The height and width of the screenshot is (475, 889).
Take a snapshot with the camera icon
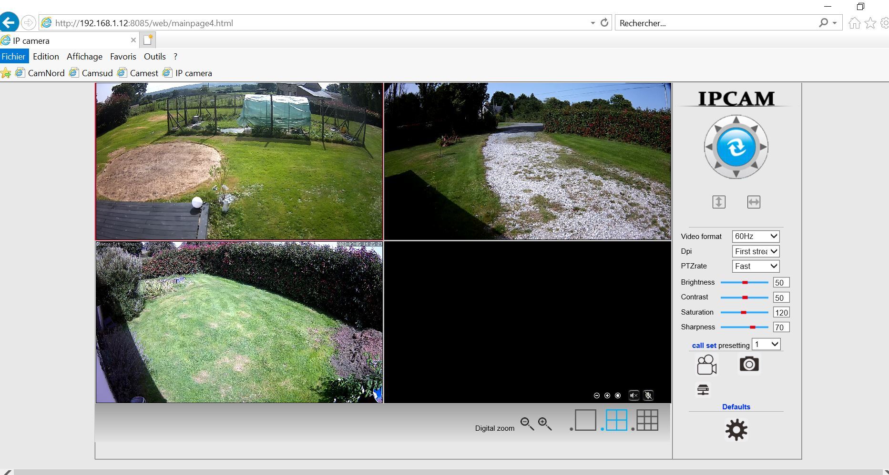[749, 365]
